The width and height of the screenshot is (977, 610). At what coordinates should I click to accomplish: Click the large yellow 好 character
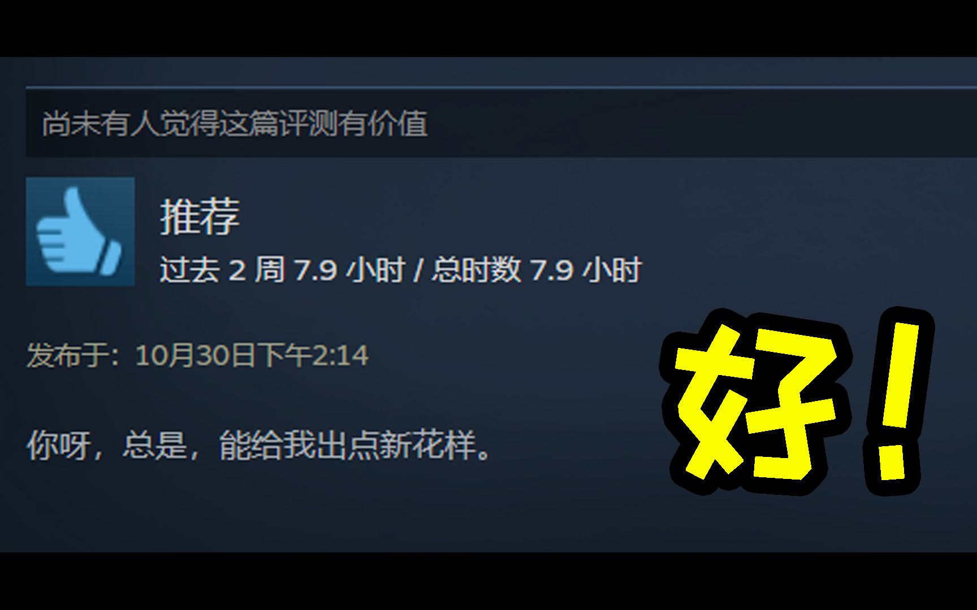[755, 402]
